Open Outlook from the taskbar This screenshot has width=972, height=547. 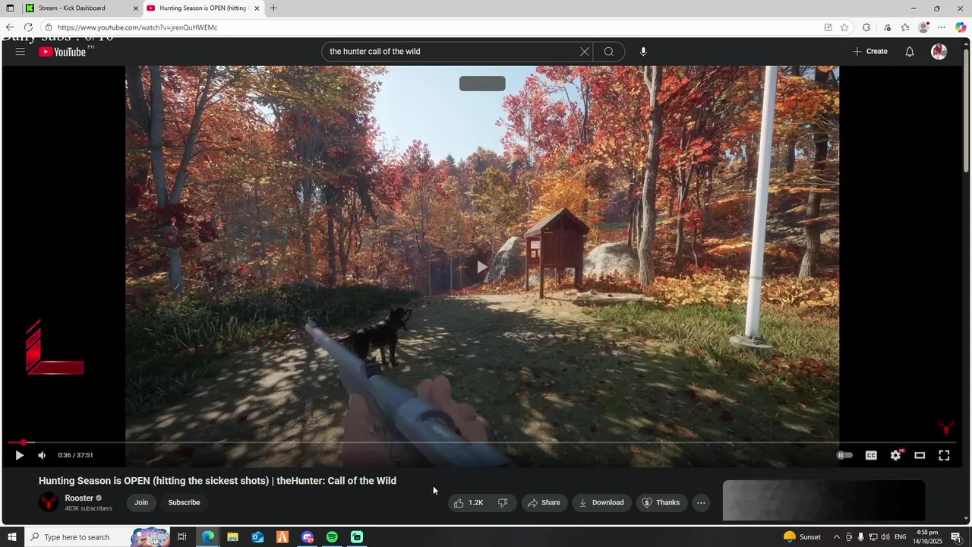click(257, 537)
